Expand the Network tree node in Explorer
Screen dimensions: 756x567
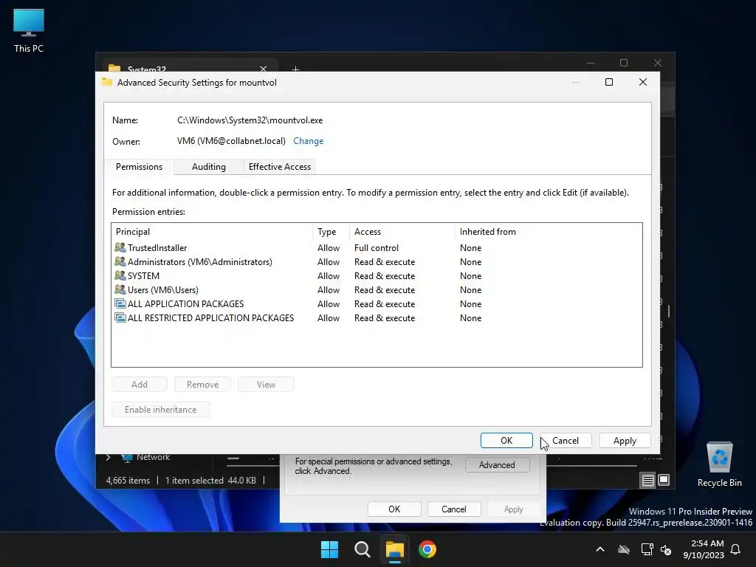point(108,457)
